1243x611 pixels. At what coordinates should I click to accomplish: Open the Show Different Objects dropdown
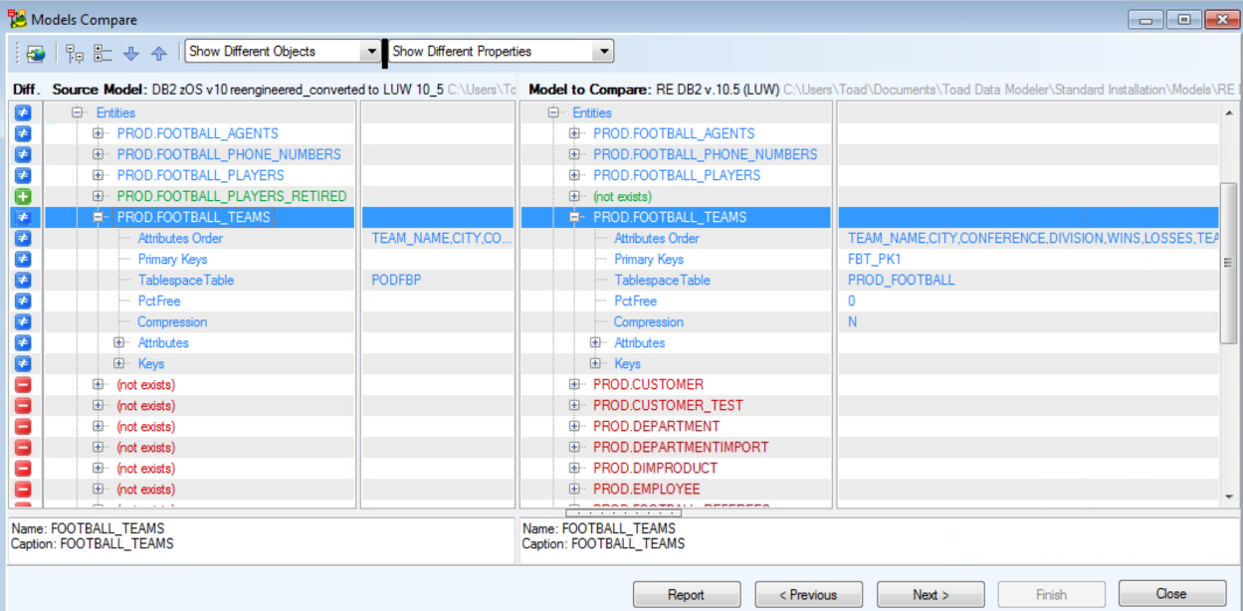point(371,52)
